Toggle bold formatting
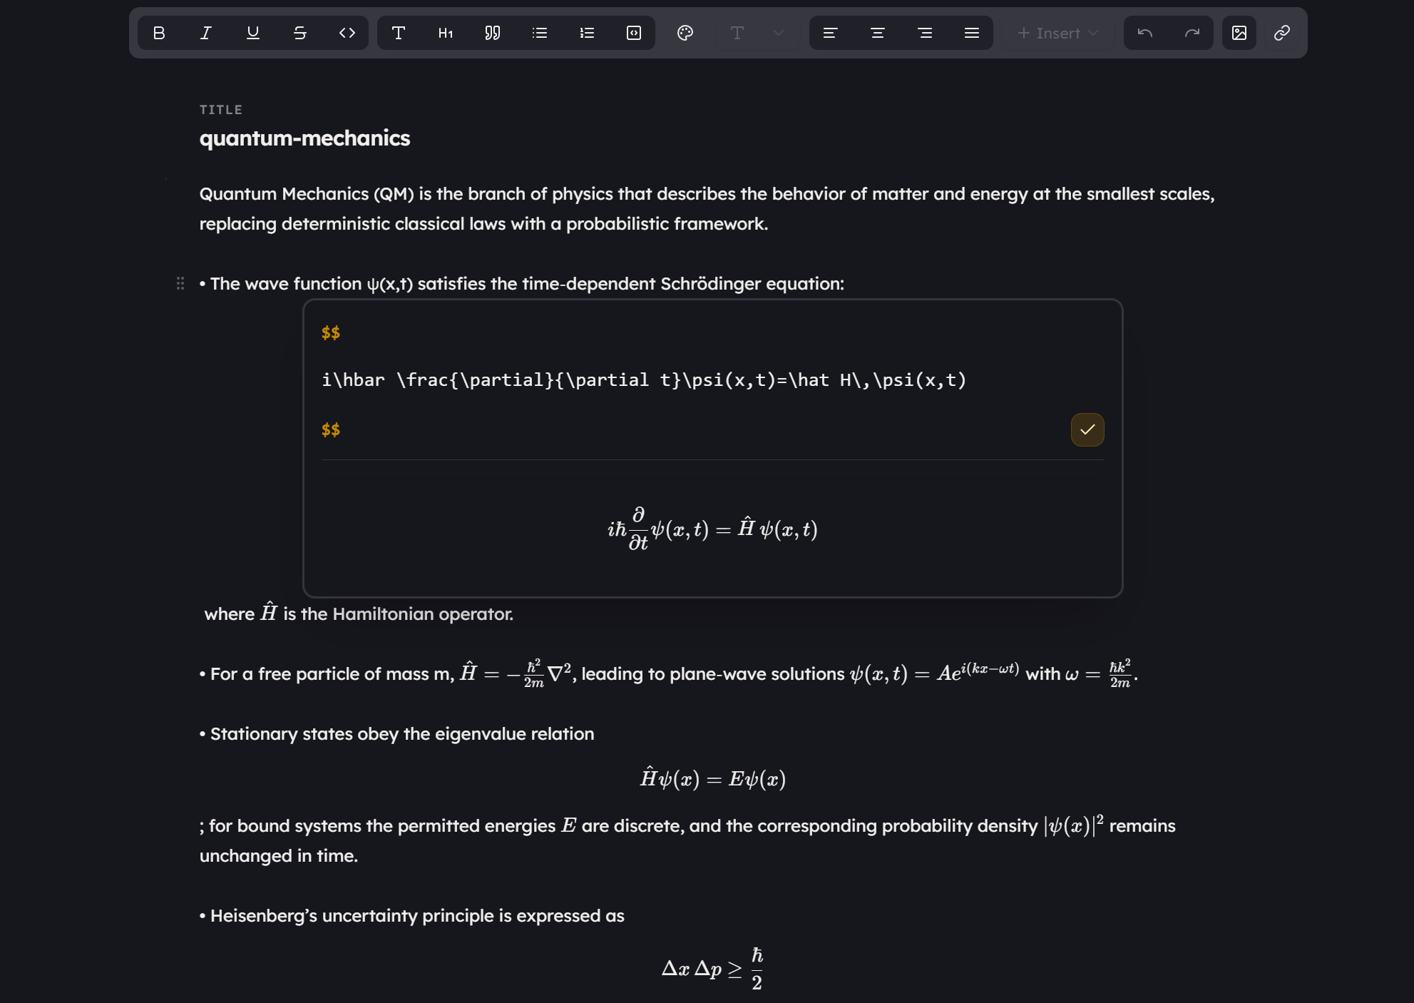The width and height of the screenshot is (1414, 1003). pyautogui.click(x=158, y=33)
